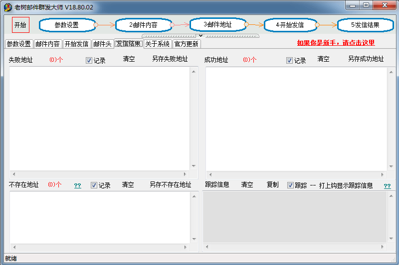Image resolution: width=399 pixels, height=265 pixels.
Task: Click down arrow of 成功地址 vertical scrollbar
Action: click(391, 167)
